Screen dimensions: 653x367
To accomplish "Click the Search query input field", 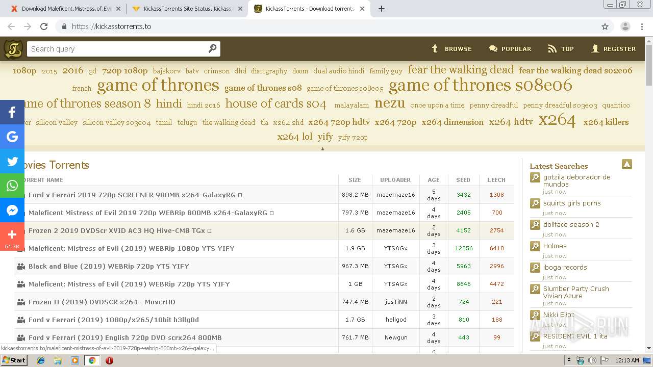I will coord(117,49).
